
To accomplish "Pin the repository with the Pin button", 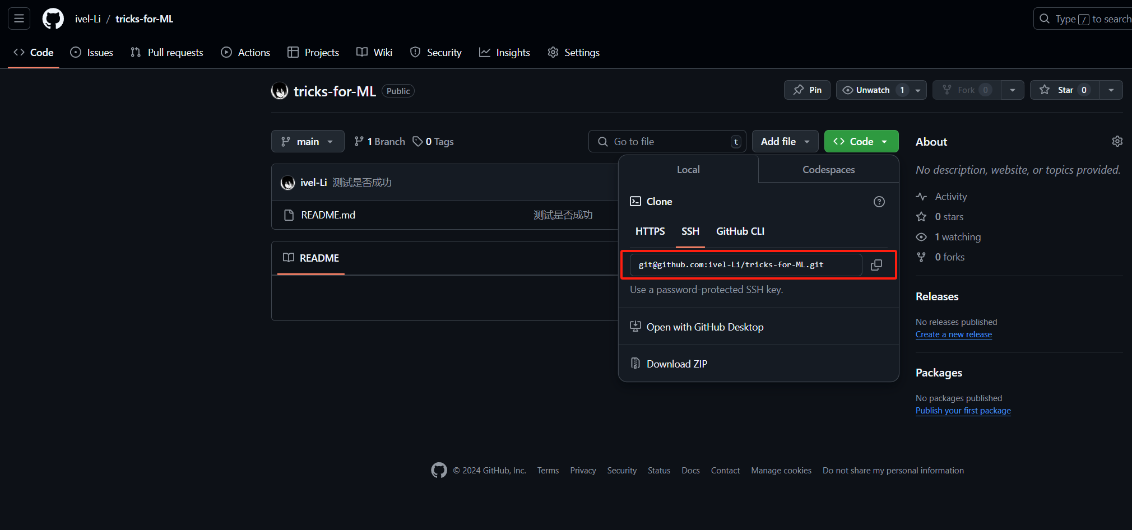I will click(807, 90).
